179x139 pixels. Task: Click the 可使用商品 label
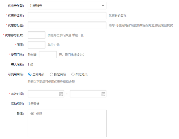(16, 74)
